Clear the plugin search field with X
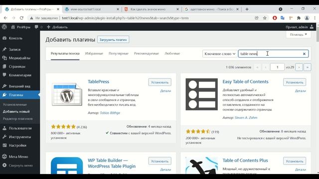This screenshot has height=179, width=319. (304, 54)
